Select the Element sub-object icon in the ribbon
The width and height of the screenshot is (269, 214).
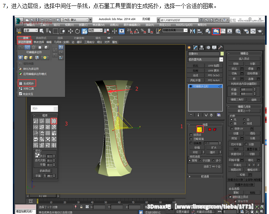tap(46, 47)
